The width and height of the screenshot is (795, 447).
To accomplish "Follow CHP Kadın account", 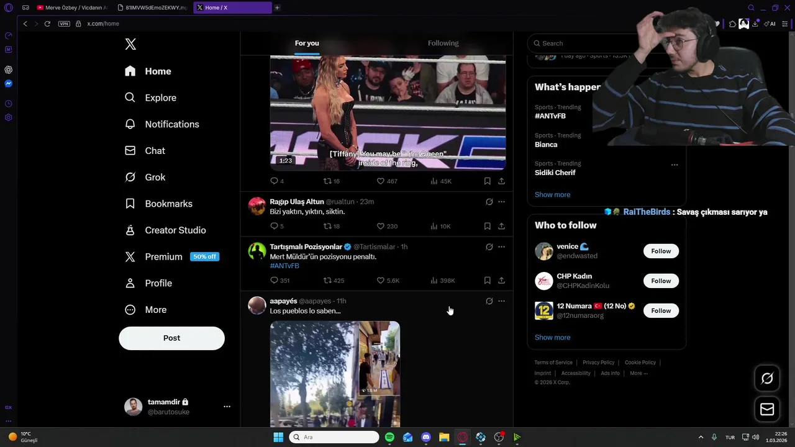I will (661, 281).
